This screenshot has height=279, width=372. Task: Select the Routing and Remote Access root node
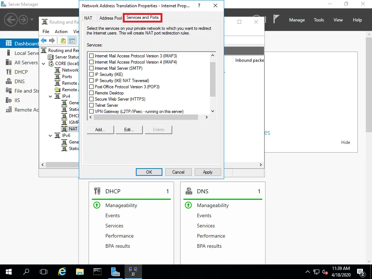63,50
